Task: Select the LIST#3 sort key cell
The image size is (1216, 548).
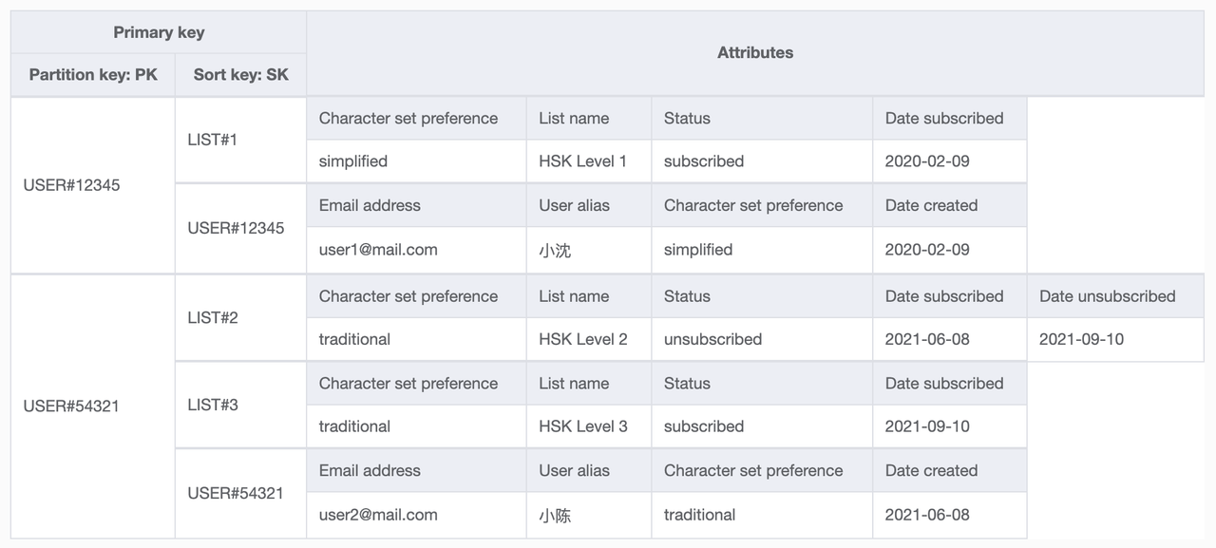Action: [213, 405]
